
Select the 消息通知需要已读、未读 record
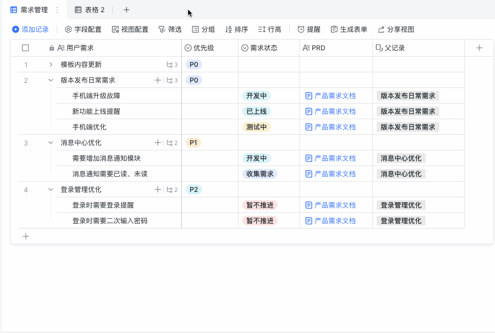[x=110, y=174]
